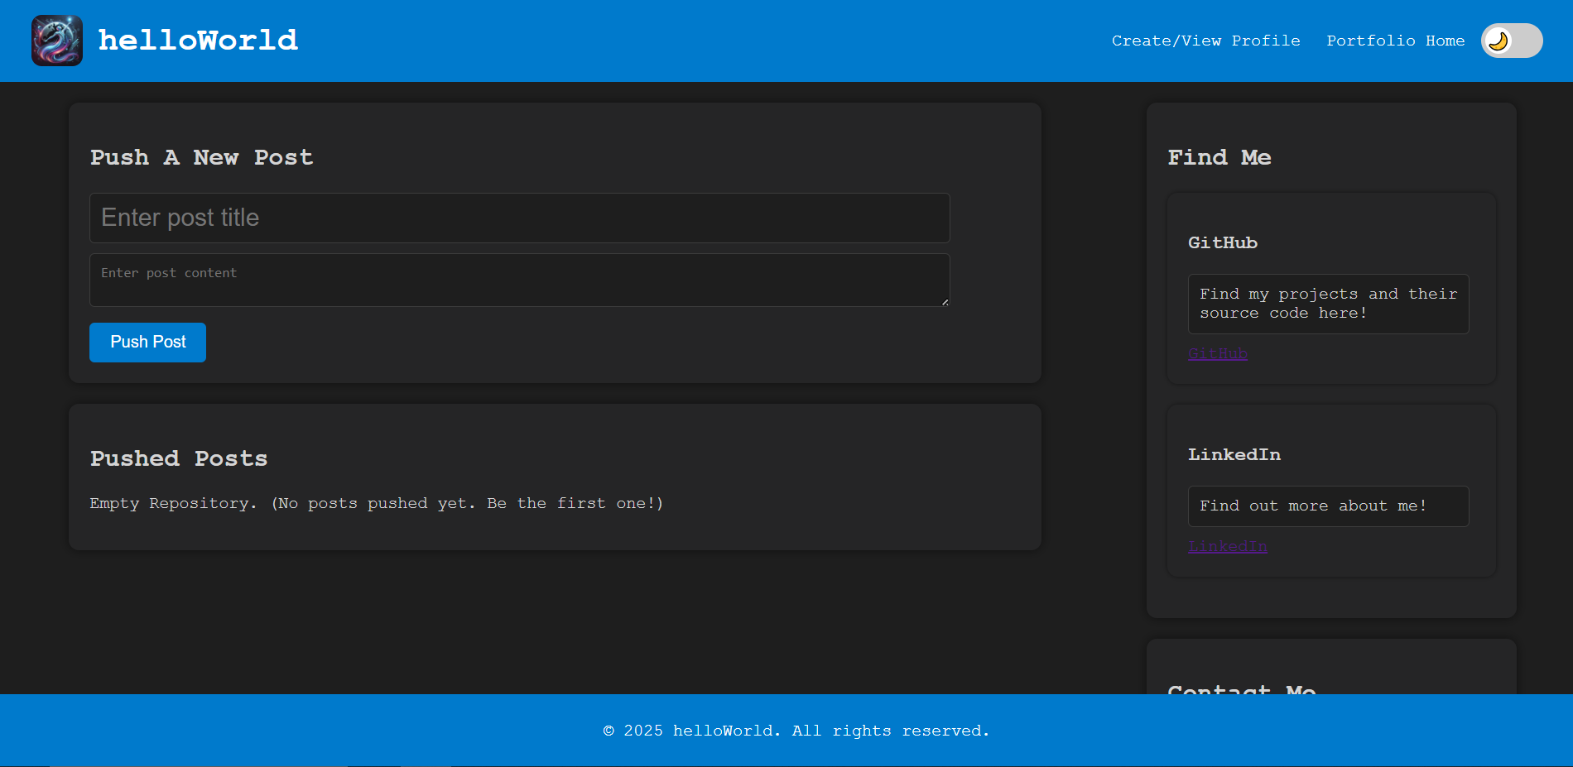Click the Find Me panel heading
The image size is (1573, 767).
1219,157
